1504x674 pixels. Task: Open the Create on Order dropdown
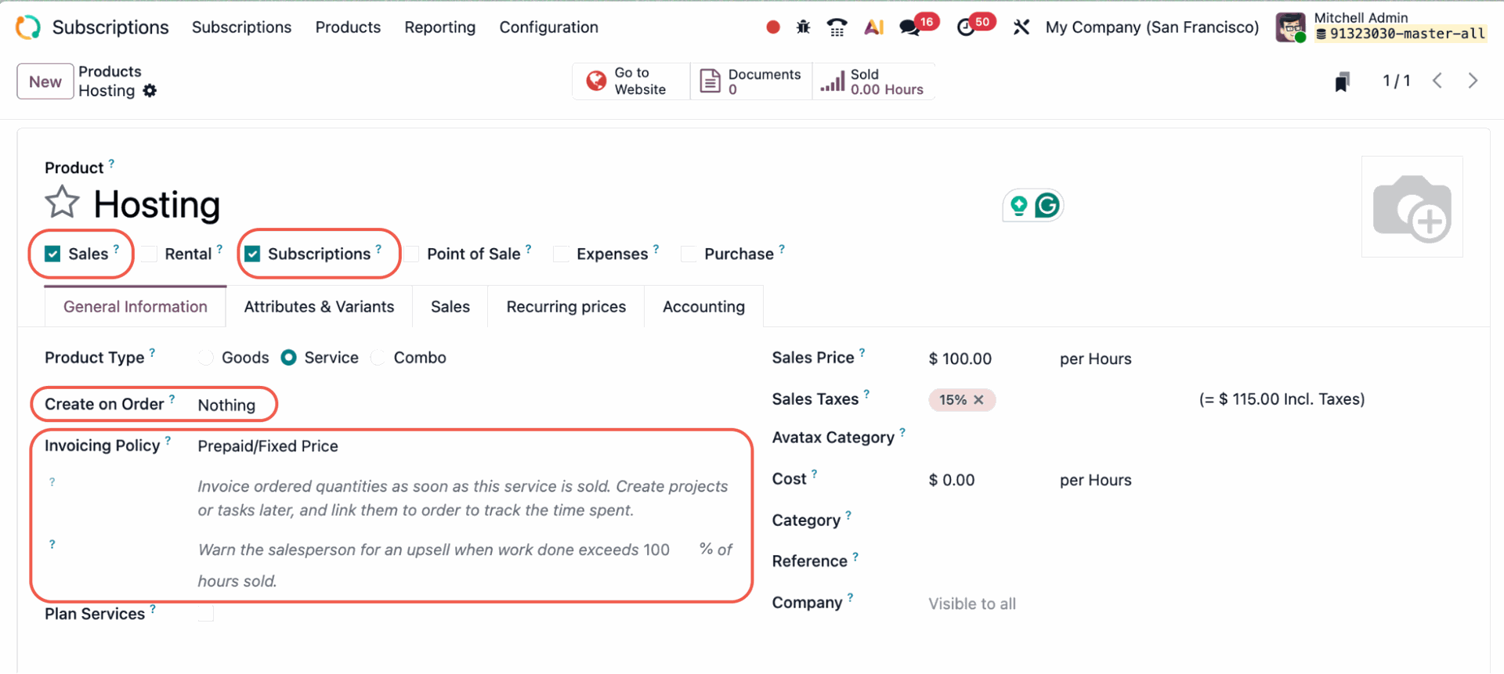[226, 405]
